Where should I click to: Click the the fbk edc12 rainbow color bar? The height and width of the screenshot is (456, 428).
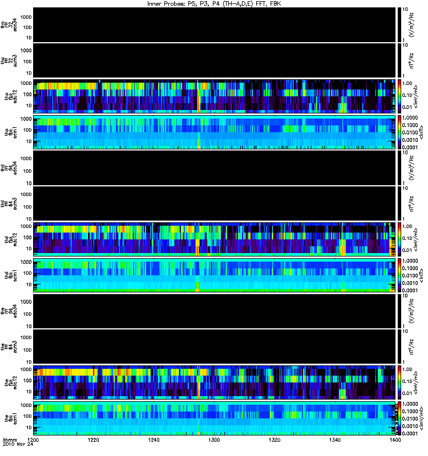399,382
